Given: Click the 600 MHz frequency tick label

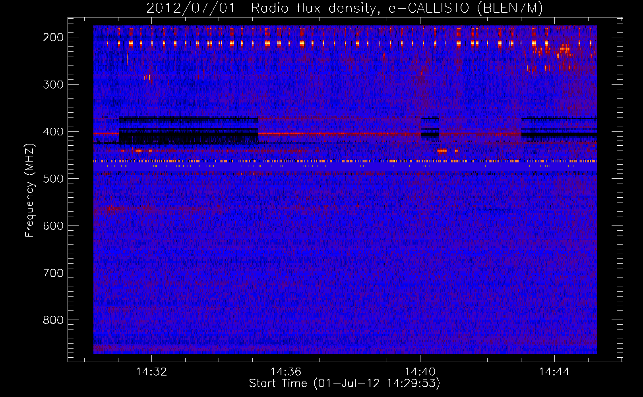Looking at the screenshot, I should point(53,226).
